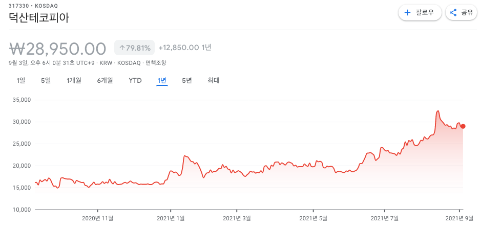
Task: Click the ₩28,950.00 price text
Action: 57,48
